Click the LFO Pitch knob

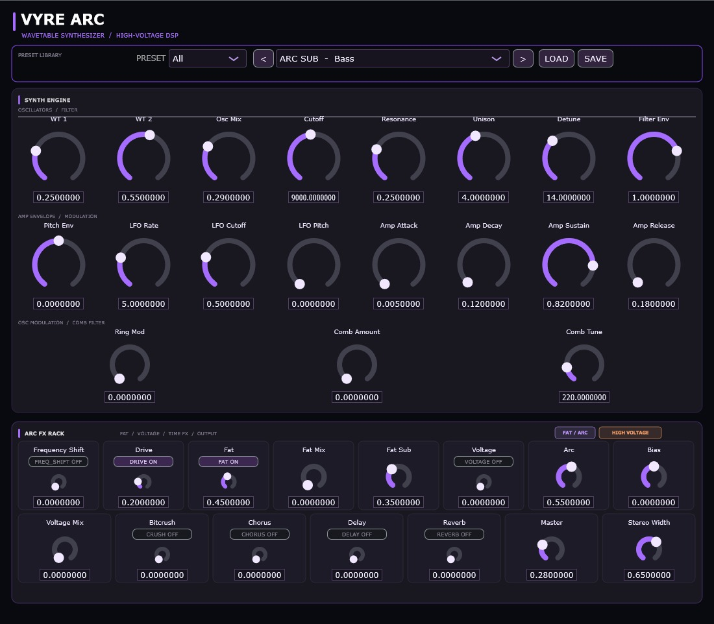(314, 265)
